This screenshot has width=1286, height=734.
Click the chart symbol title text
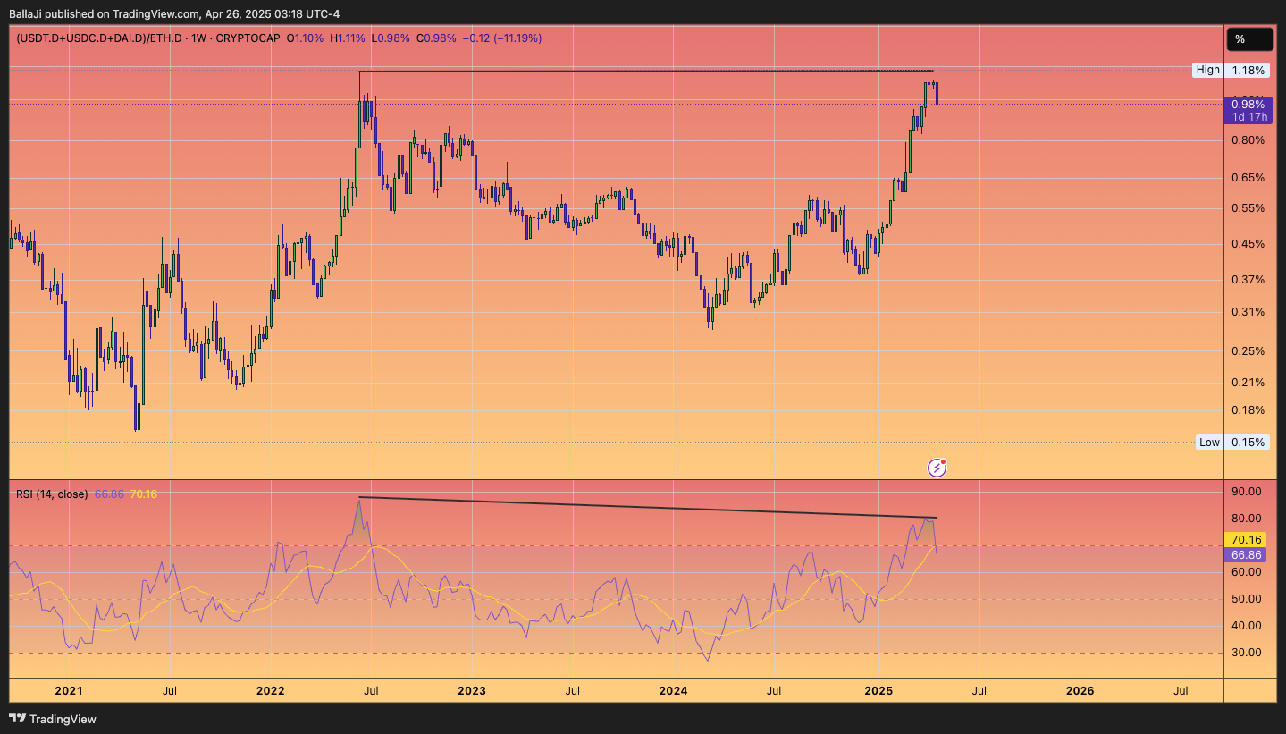148,38
